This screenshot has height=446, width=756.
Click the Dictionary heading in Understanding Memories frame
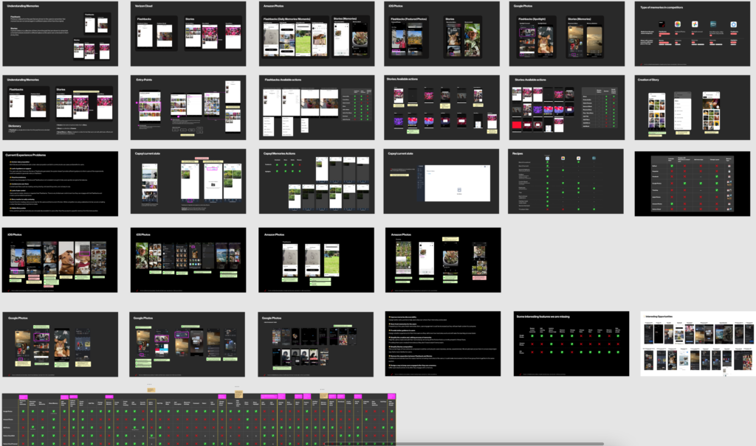coord(16,126)
